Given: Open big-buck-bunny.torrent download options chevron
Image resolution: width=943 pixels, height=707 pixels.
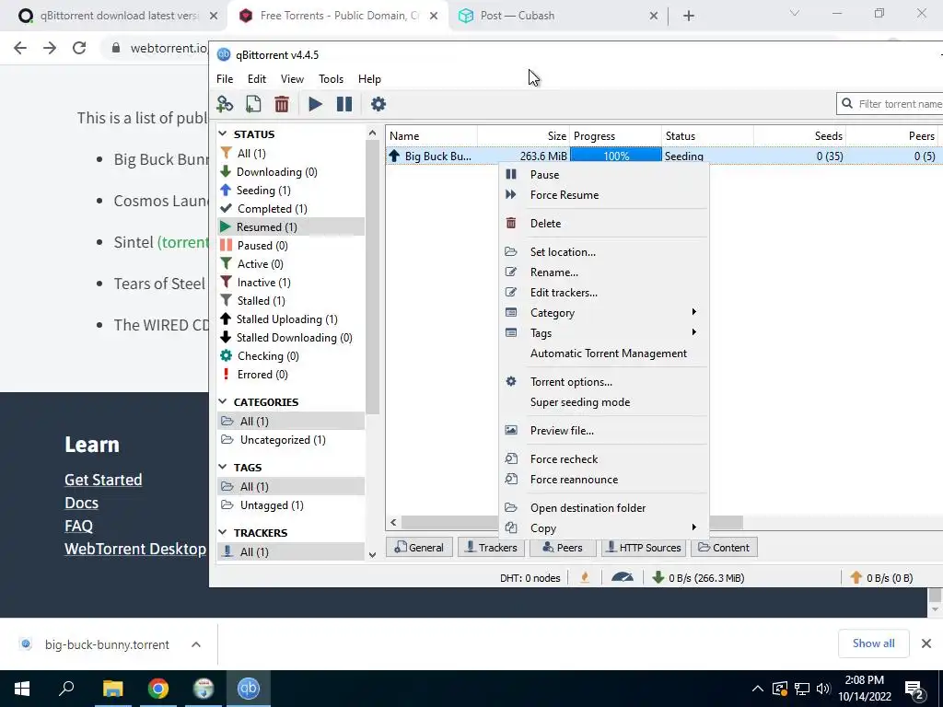Looking at the screenshot, I should pos(195,644).
